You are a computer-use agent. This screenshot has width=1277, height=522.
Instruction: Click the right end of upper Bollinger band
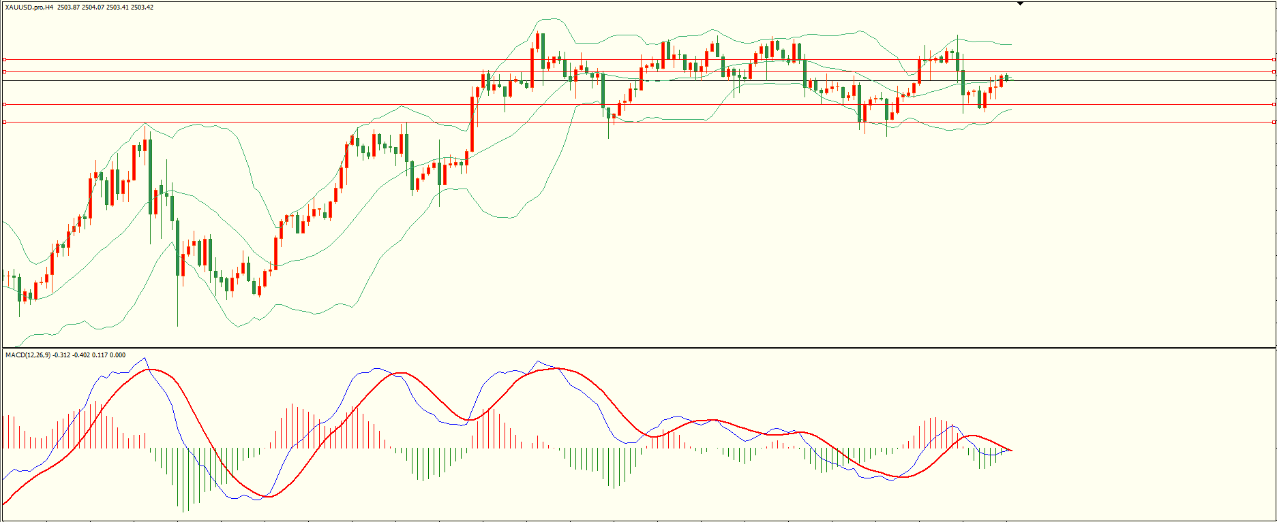pos(1010,44)
